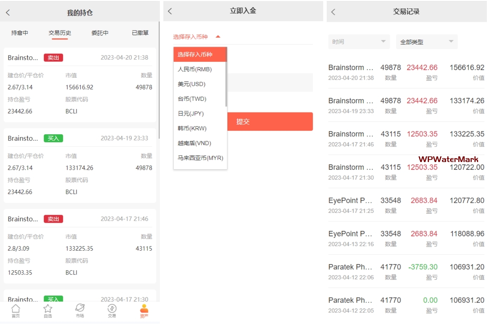This screenshot has height=324, width=489.
Task: Switch to the 委託中 tab
Action: pyautogui.click(x=100, y=33)
